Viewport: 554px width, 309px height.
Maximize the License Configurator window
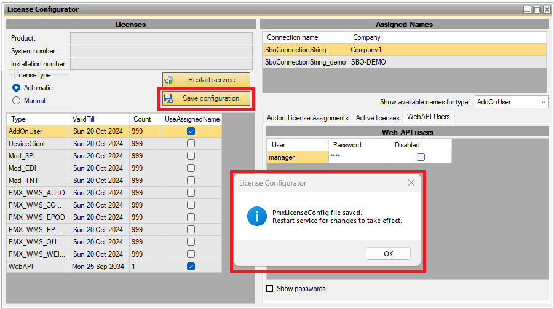(x=537, y=9)
